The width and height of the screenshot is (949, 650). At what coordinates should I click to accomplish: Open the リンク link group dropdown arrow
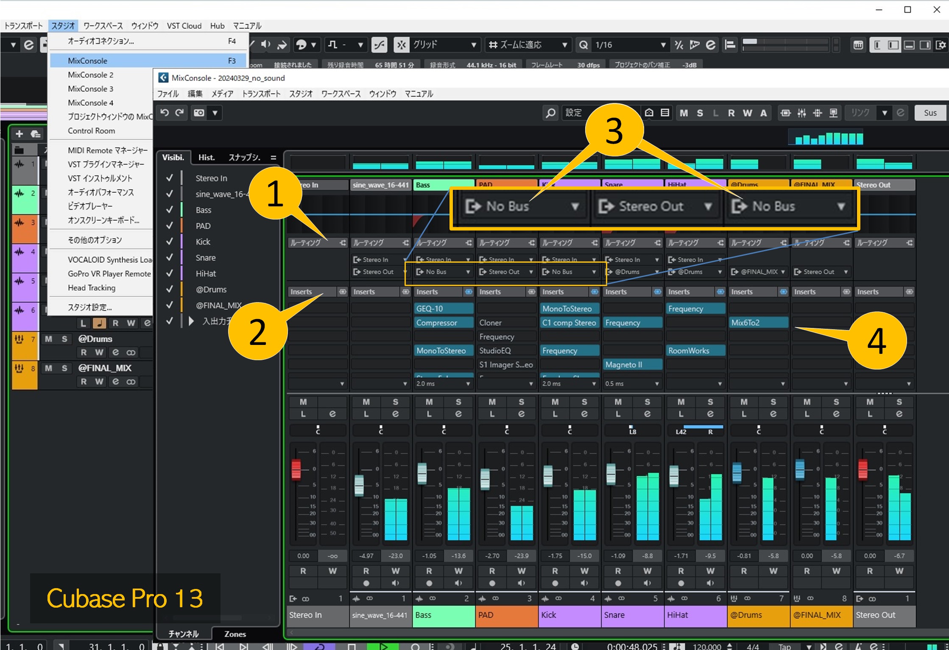(x=884, y=113)
